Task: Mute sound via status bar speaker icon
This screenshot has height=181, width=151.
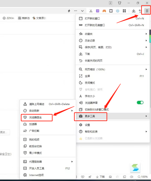Action: pyautogui.click(x=132, y=177)
